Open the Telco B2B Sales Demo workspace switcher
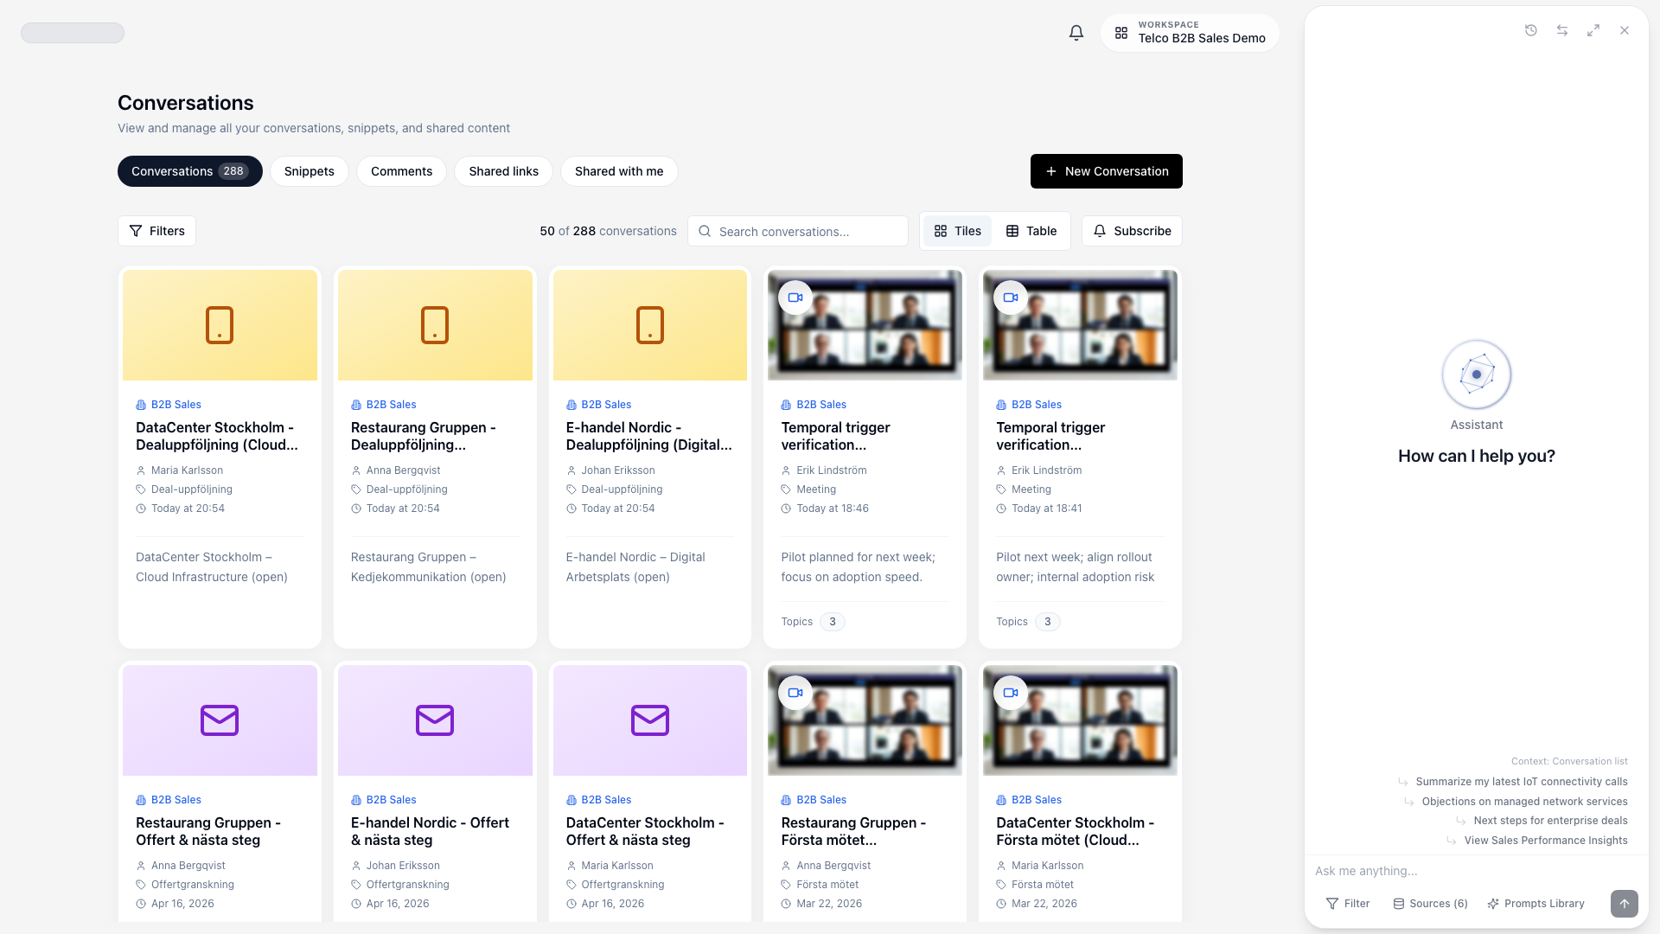Viewport: 1660px width, 934px height. pos(1190,33)
